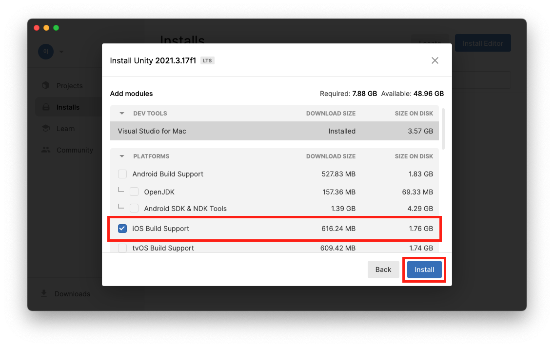Enable Android Build Support checkbox
The height and width of the screenshot is (347, 554).
click(122, 174)
